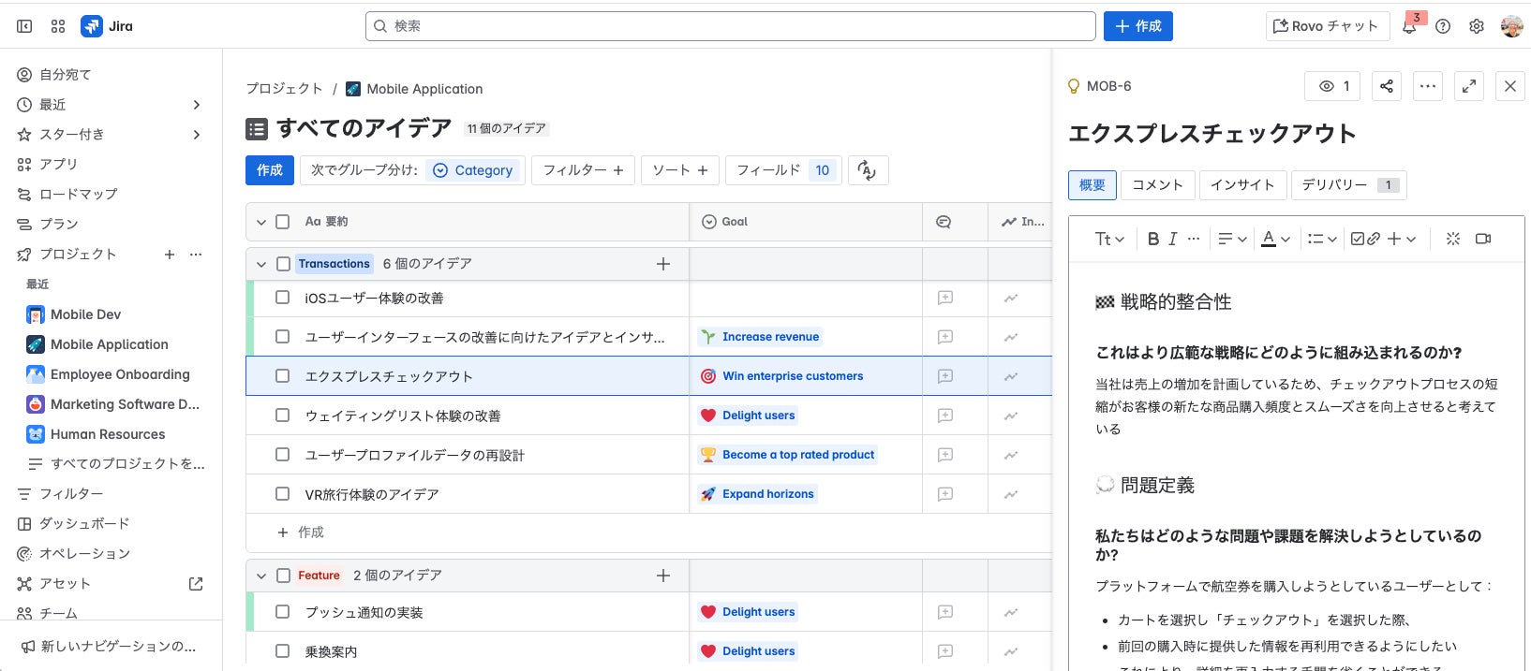Click the italic formatting icon
This screenshot has width=1531, height=671.
(1172, 239)
